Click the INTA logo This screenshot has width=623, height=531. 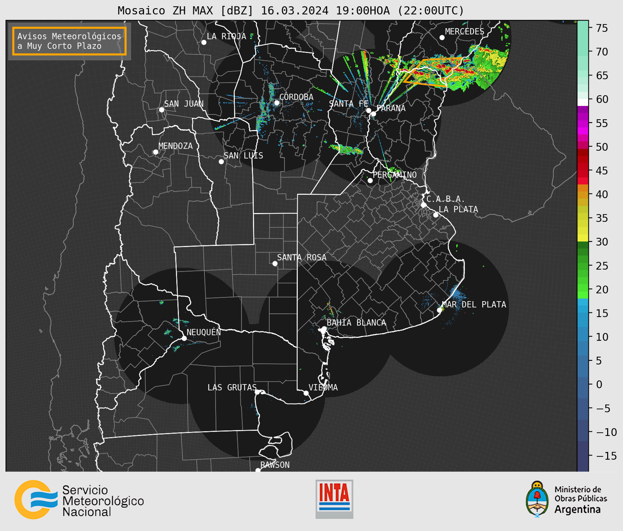tap(334, 499)
